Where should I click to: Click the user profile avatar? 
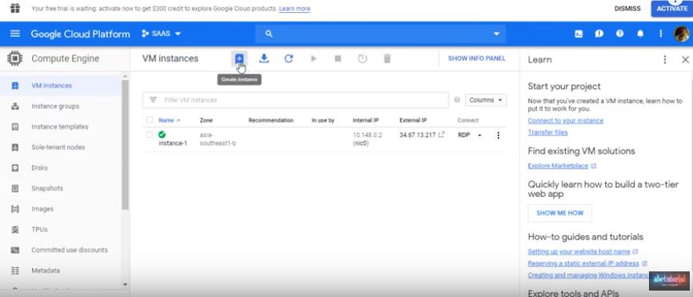682,34
